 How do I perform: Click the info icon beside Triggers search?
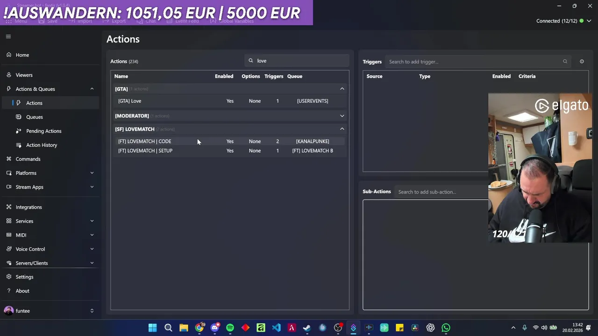(x=582, y=62)
